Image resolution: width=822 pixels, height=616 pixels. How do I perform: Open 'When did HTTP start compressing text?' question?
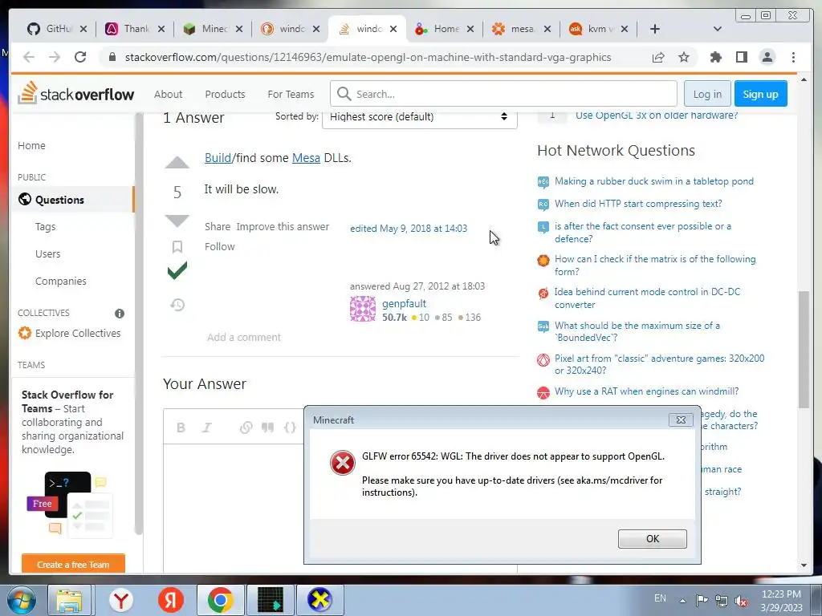pos(638,204)
